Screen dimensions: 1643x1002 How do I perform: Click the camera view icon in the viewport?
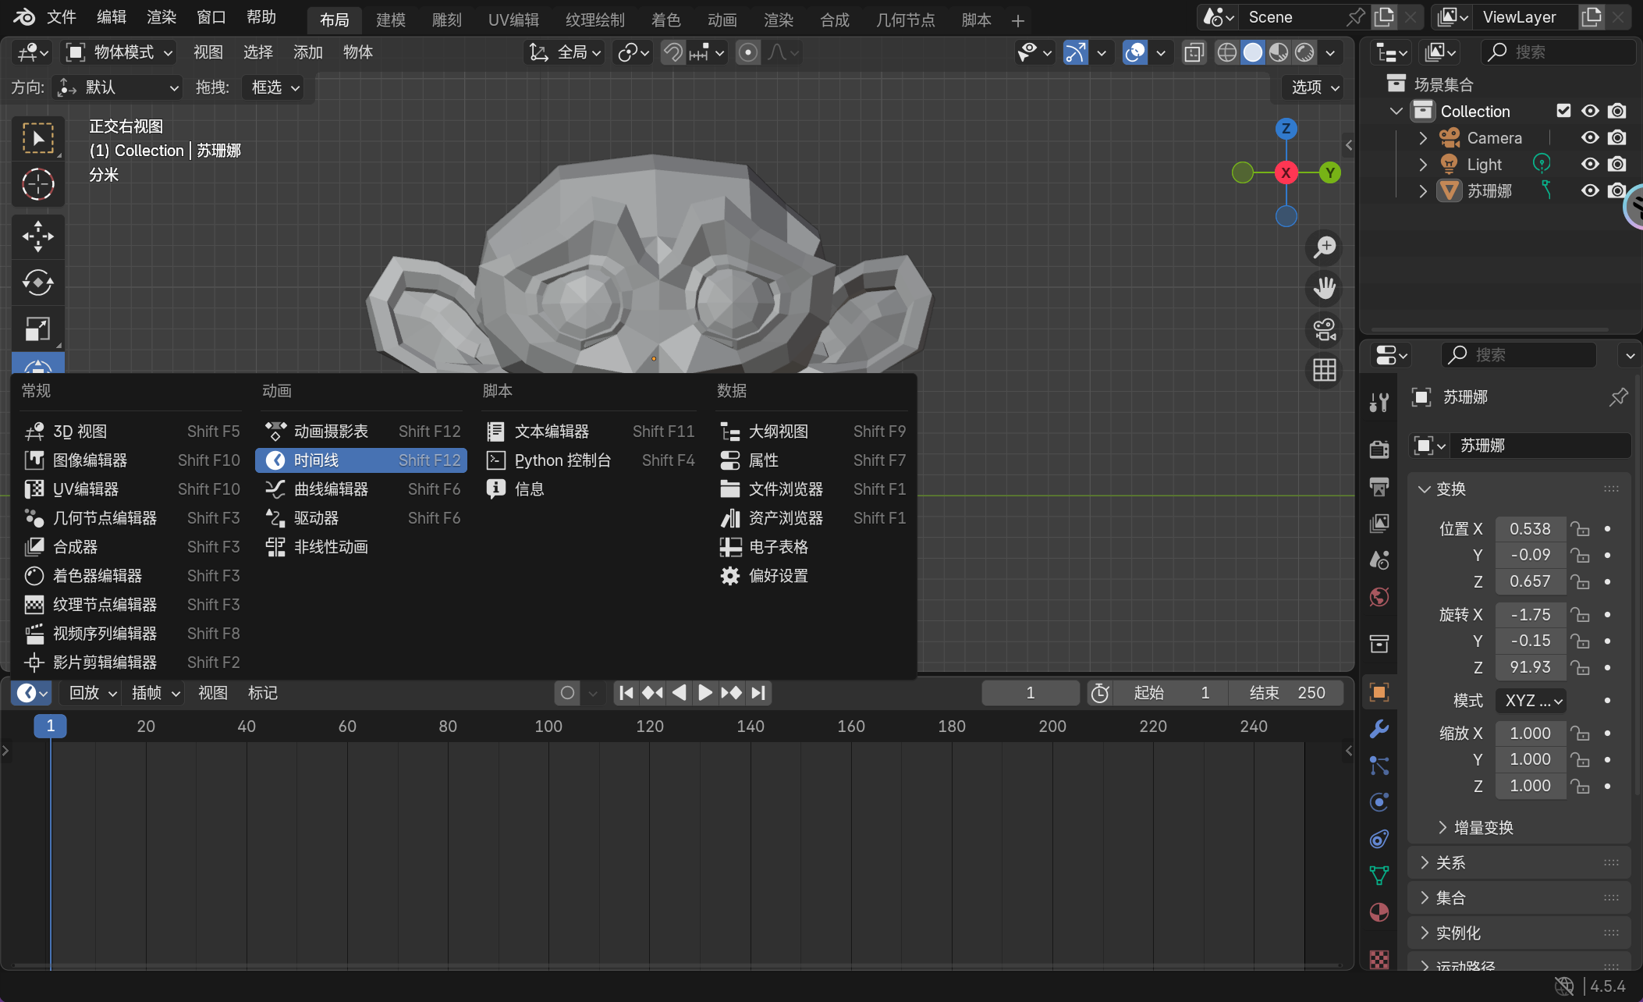coord(1324,329)
